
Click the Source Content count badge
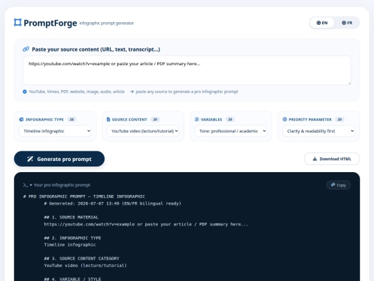point(155,119)
